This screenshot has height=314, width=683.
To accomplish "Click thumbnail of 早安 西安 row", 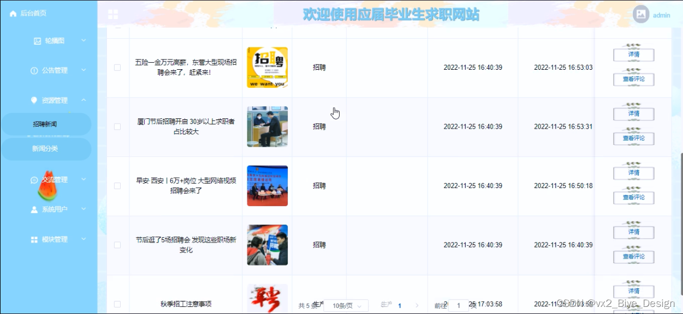I will (268, 186).
